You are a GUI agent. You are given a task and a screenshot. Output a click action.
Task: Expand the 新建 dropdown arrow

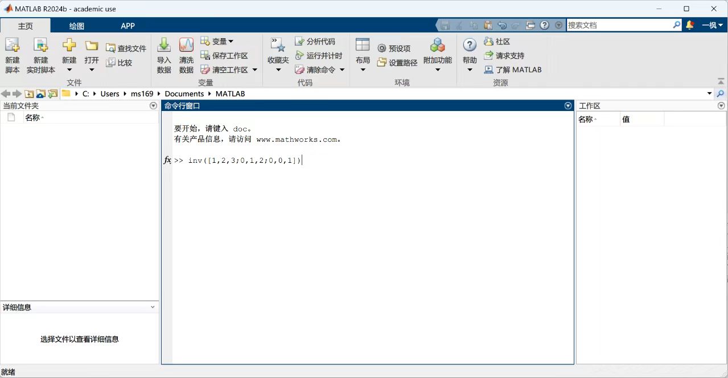(x=69, y=70)
